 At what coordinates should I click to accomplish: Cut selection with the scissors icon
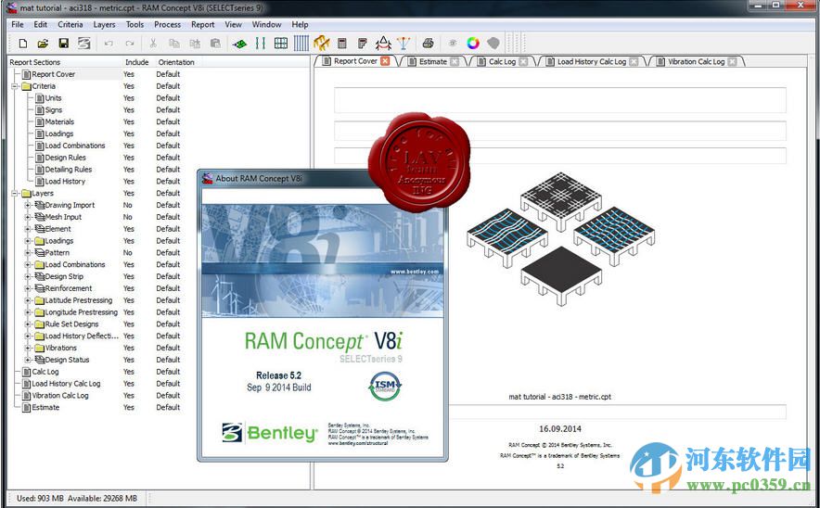click(153, 44)
